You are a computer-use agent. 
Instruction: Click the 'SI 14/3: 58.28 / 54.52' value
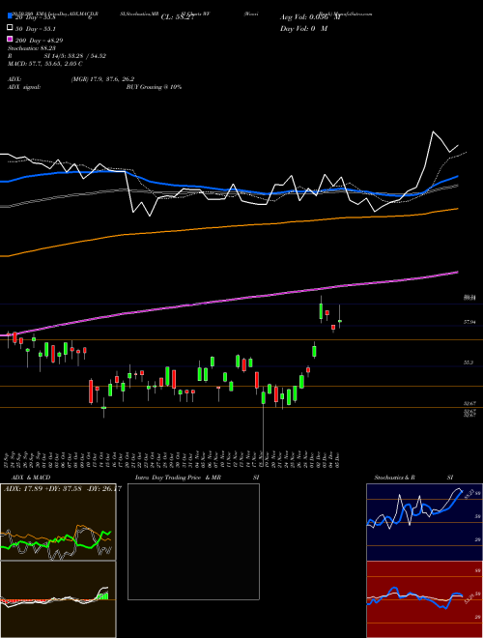75,56
